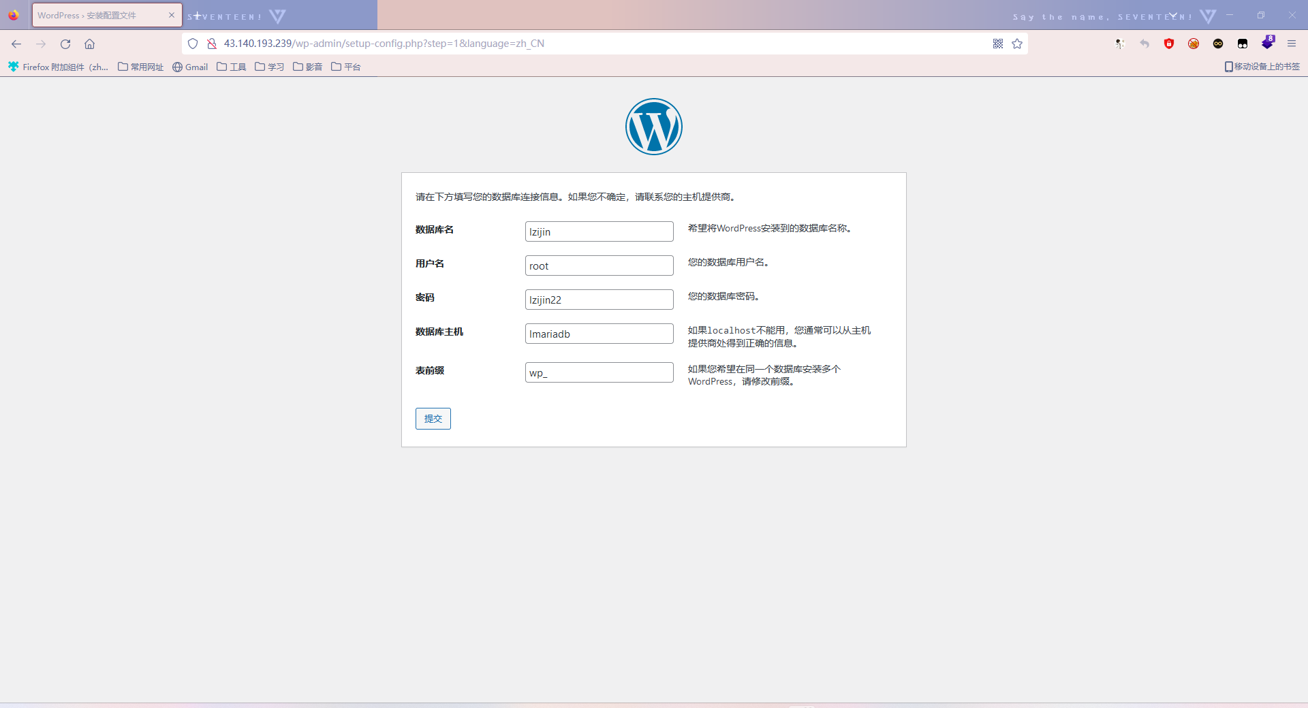List all tabs with the chevron
This screenshot has height=708, width=1308.
click(1173, 15)
